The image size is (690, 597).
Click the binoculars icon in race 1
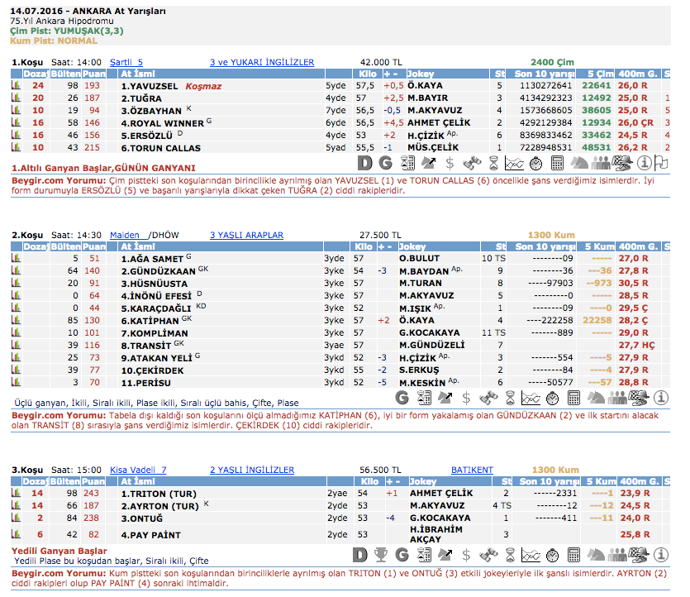tap(473, 163)
